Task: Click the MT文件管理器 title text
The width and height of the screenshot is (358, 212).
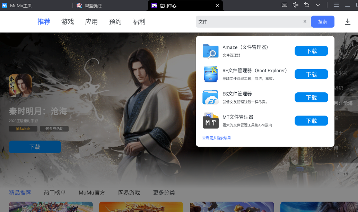Action: pos(238,117)
